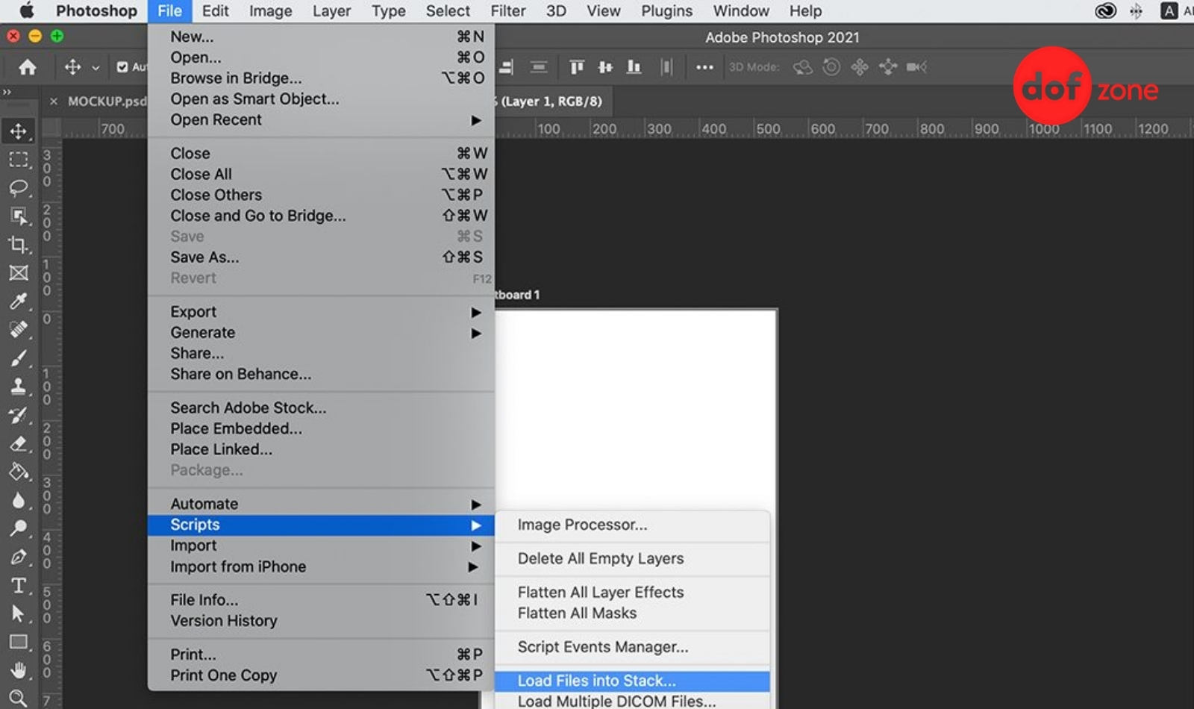Open the Edit menu

click(x=215, y=11)
